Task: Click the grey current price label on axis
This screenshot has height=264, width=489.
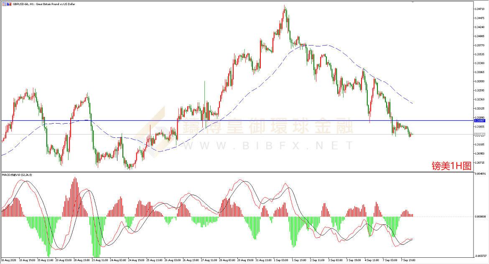Action: [479, 135]
